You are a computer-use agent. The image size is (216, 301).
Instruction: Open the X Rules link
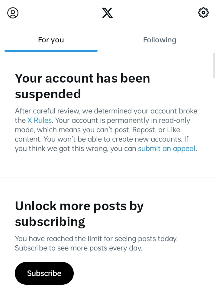point(40,120)
